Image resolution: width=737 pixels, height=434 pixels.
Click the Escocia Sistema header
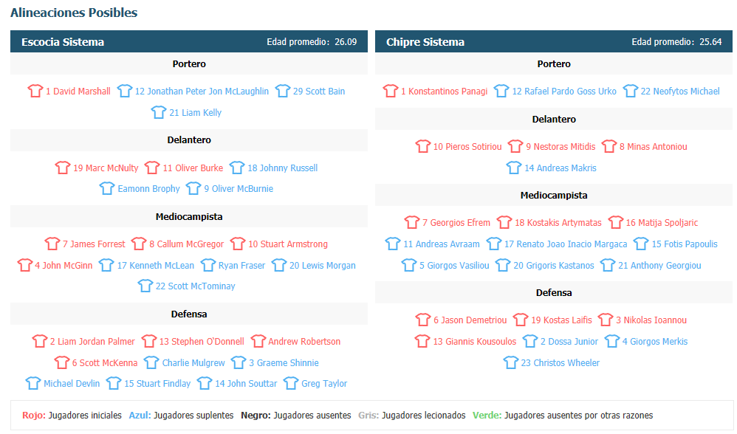[189, 42]
